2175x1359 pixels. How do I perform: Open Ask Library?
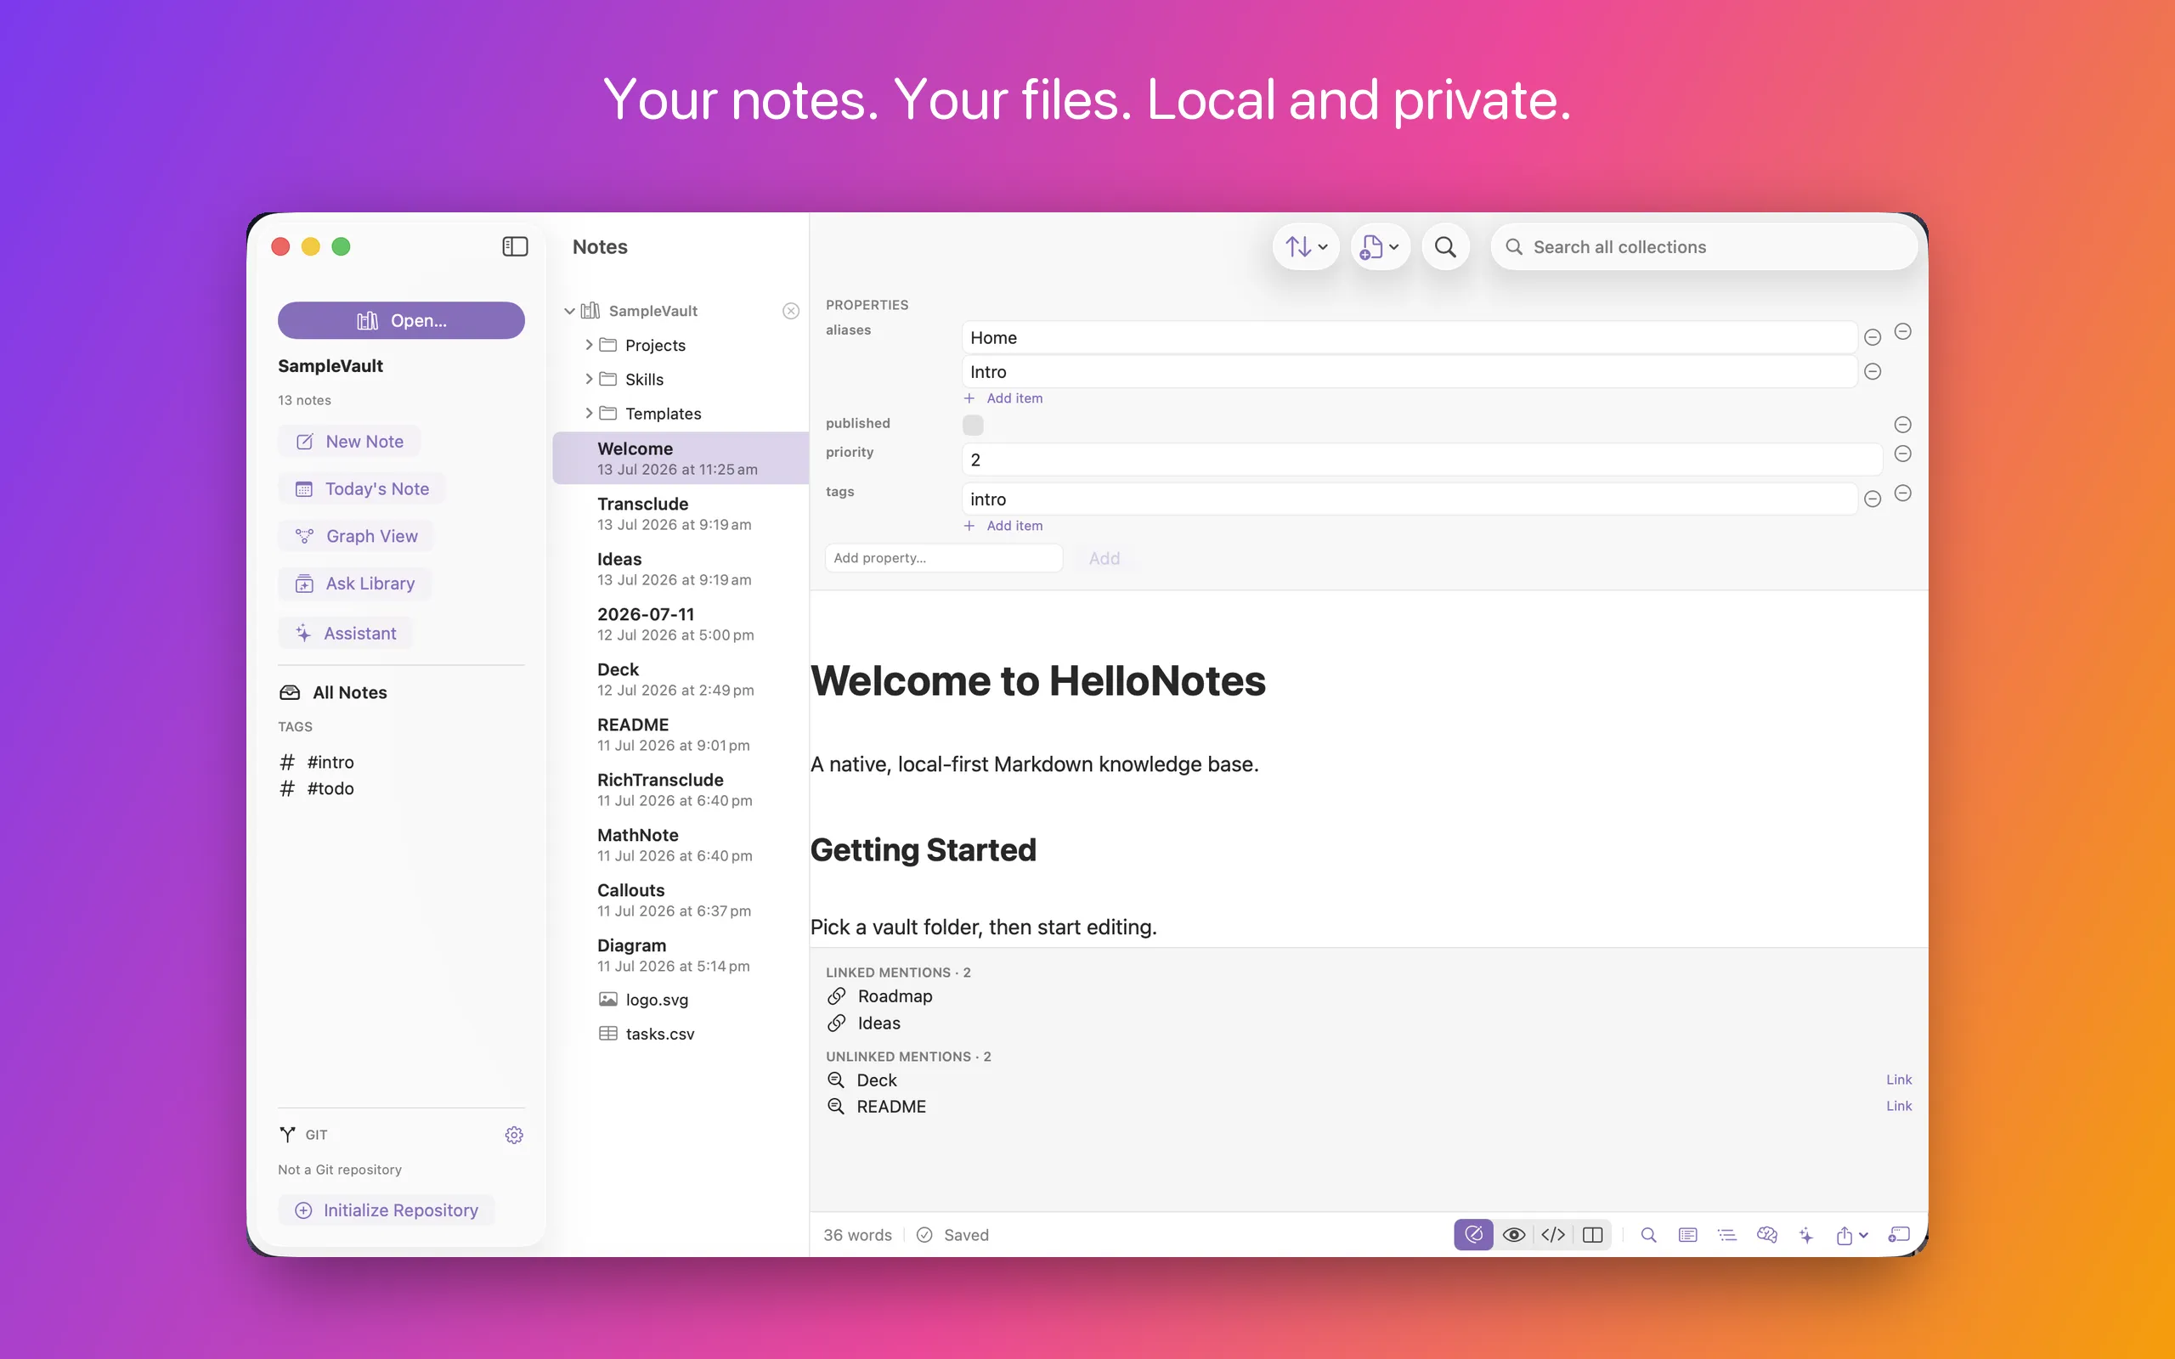pyautogui.click(x=355, y=584)
